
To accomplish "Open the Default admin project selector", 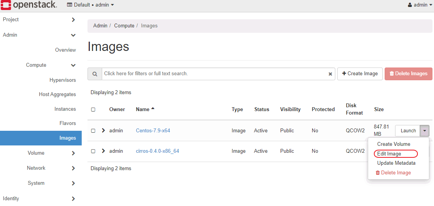I will 91,5.
